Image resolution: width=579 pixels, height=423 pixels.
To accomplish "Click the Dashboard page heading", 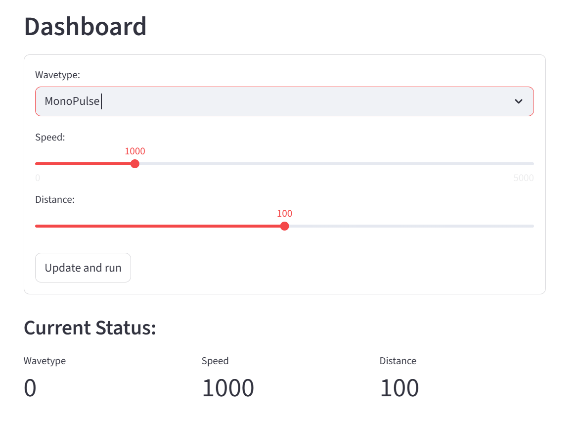I will coord(85,27).
